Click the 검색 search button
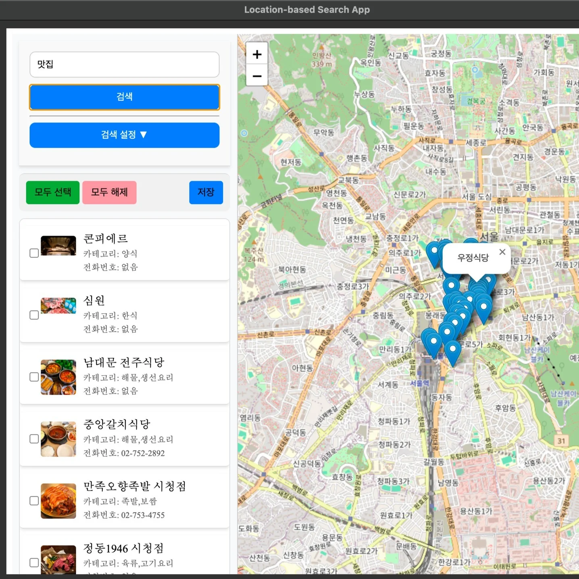Viewport: 579px width, 579px height. point(125,97)
